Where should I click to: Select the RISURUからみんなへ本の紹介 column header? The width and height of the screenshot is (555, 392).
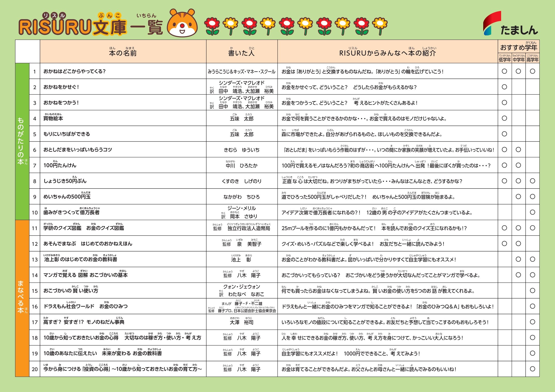click(x=387, y=52)
